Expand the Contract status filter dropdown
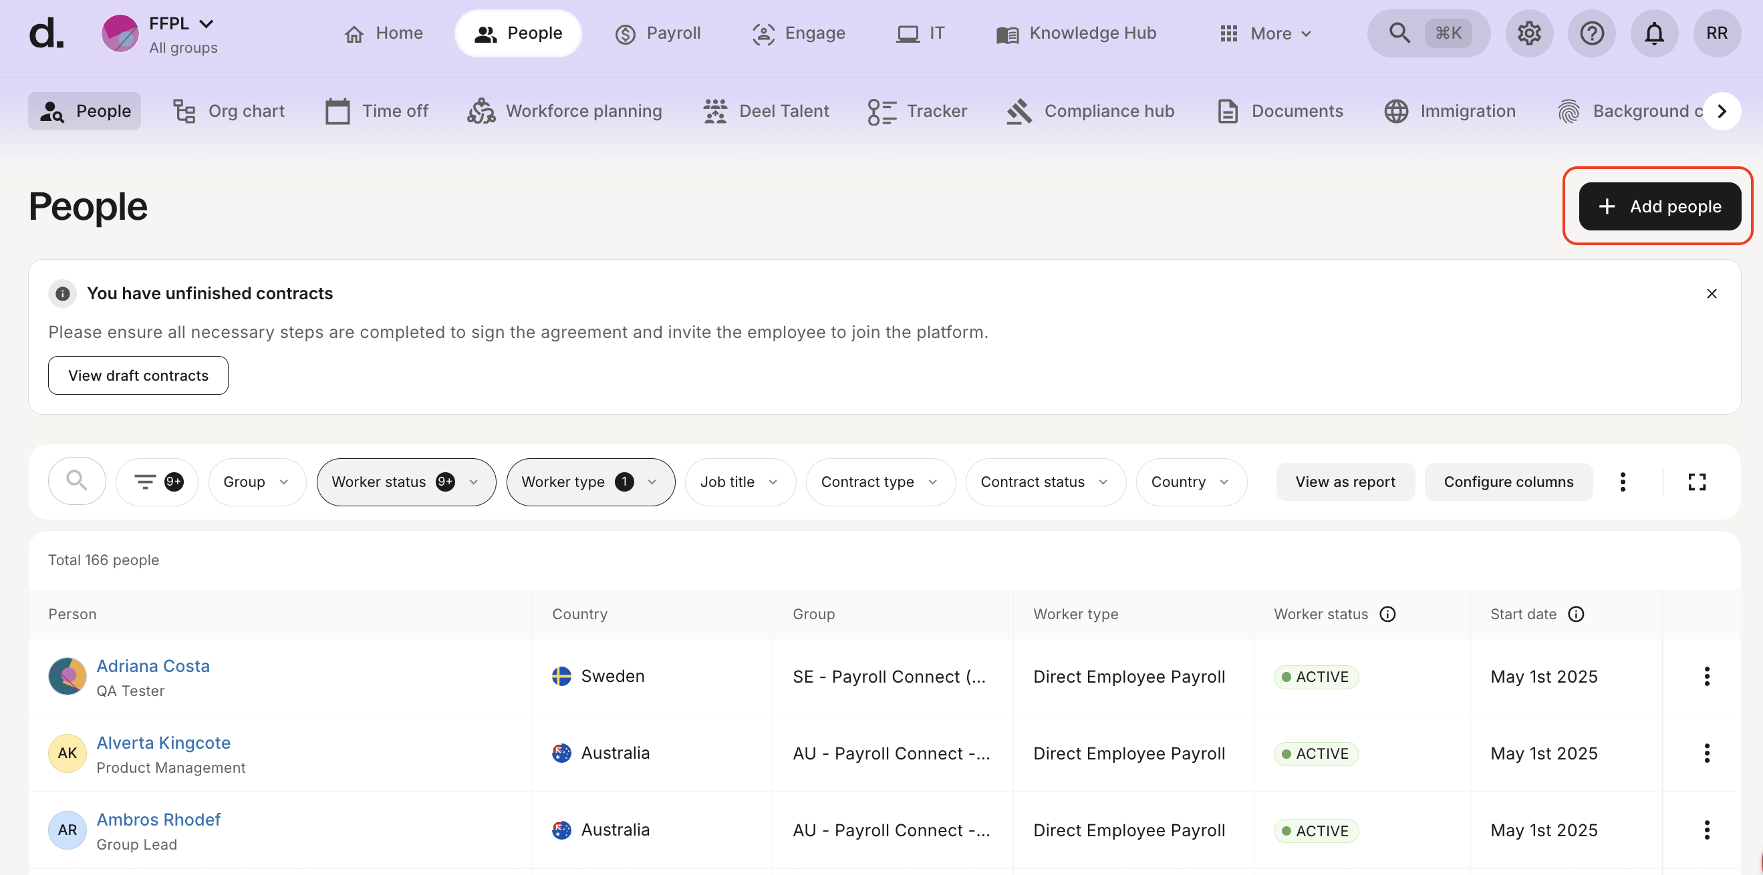This screenshot has width=1763, height=875. (1045, 482)
